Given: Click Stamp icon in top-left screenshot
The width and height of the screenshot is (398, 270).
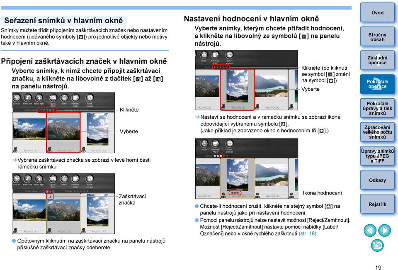Looking at the screenshot, I should (64, 98).
